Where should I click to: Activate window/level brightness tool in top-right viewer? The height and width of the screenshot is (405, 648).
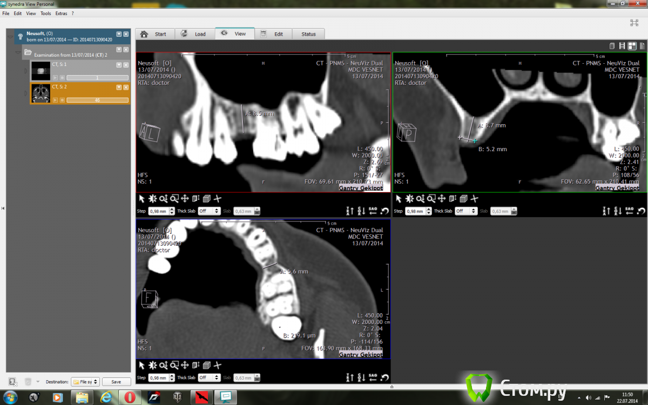coord(410,199)
